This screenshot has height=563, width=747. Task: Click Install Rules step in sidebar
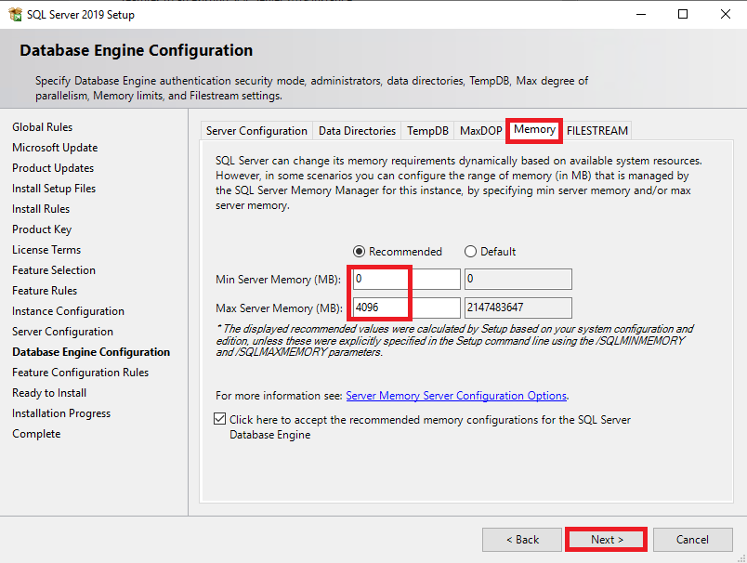tap(41, 209)
